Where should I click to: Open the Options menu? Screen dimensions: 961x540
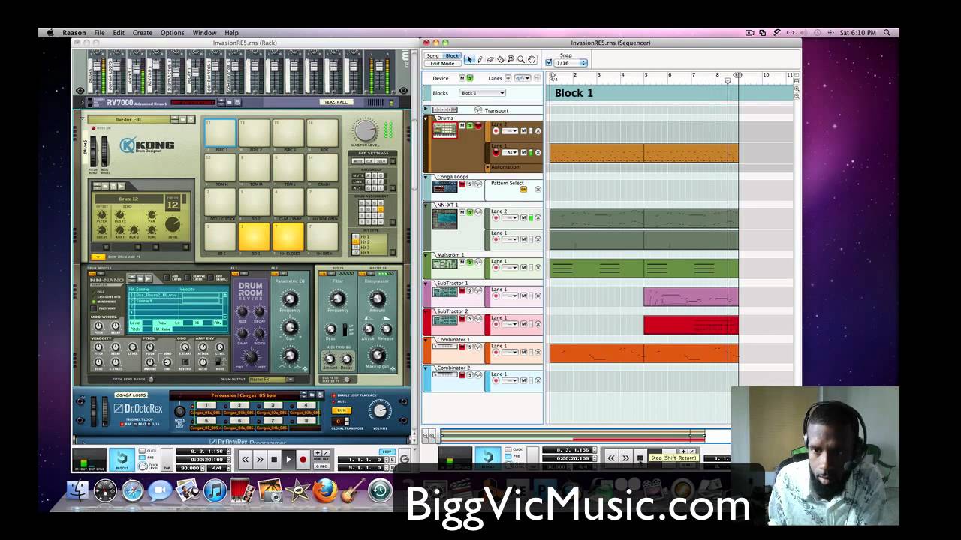(172, 33)
